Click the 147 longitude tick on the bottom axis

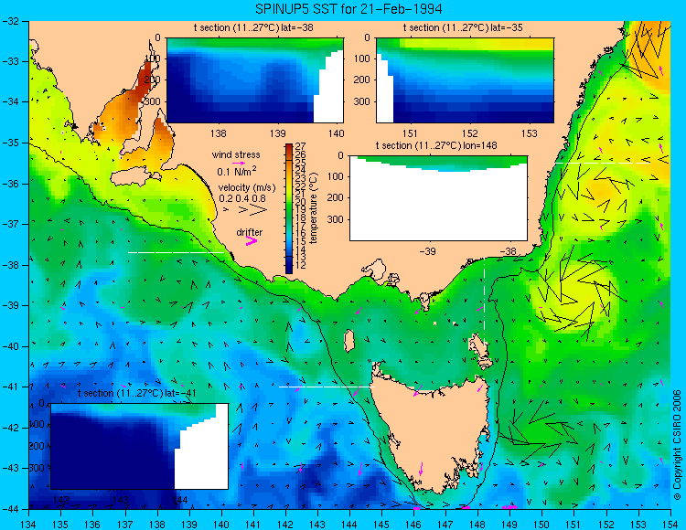coord(445,525)
